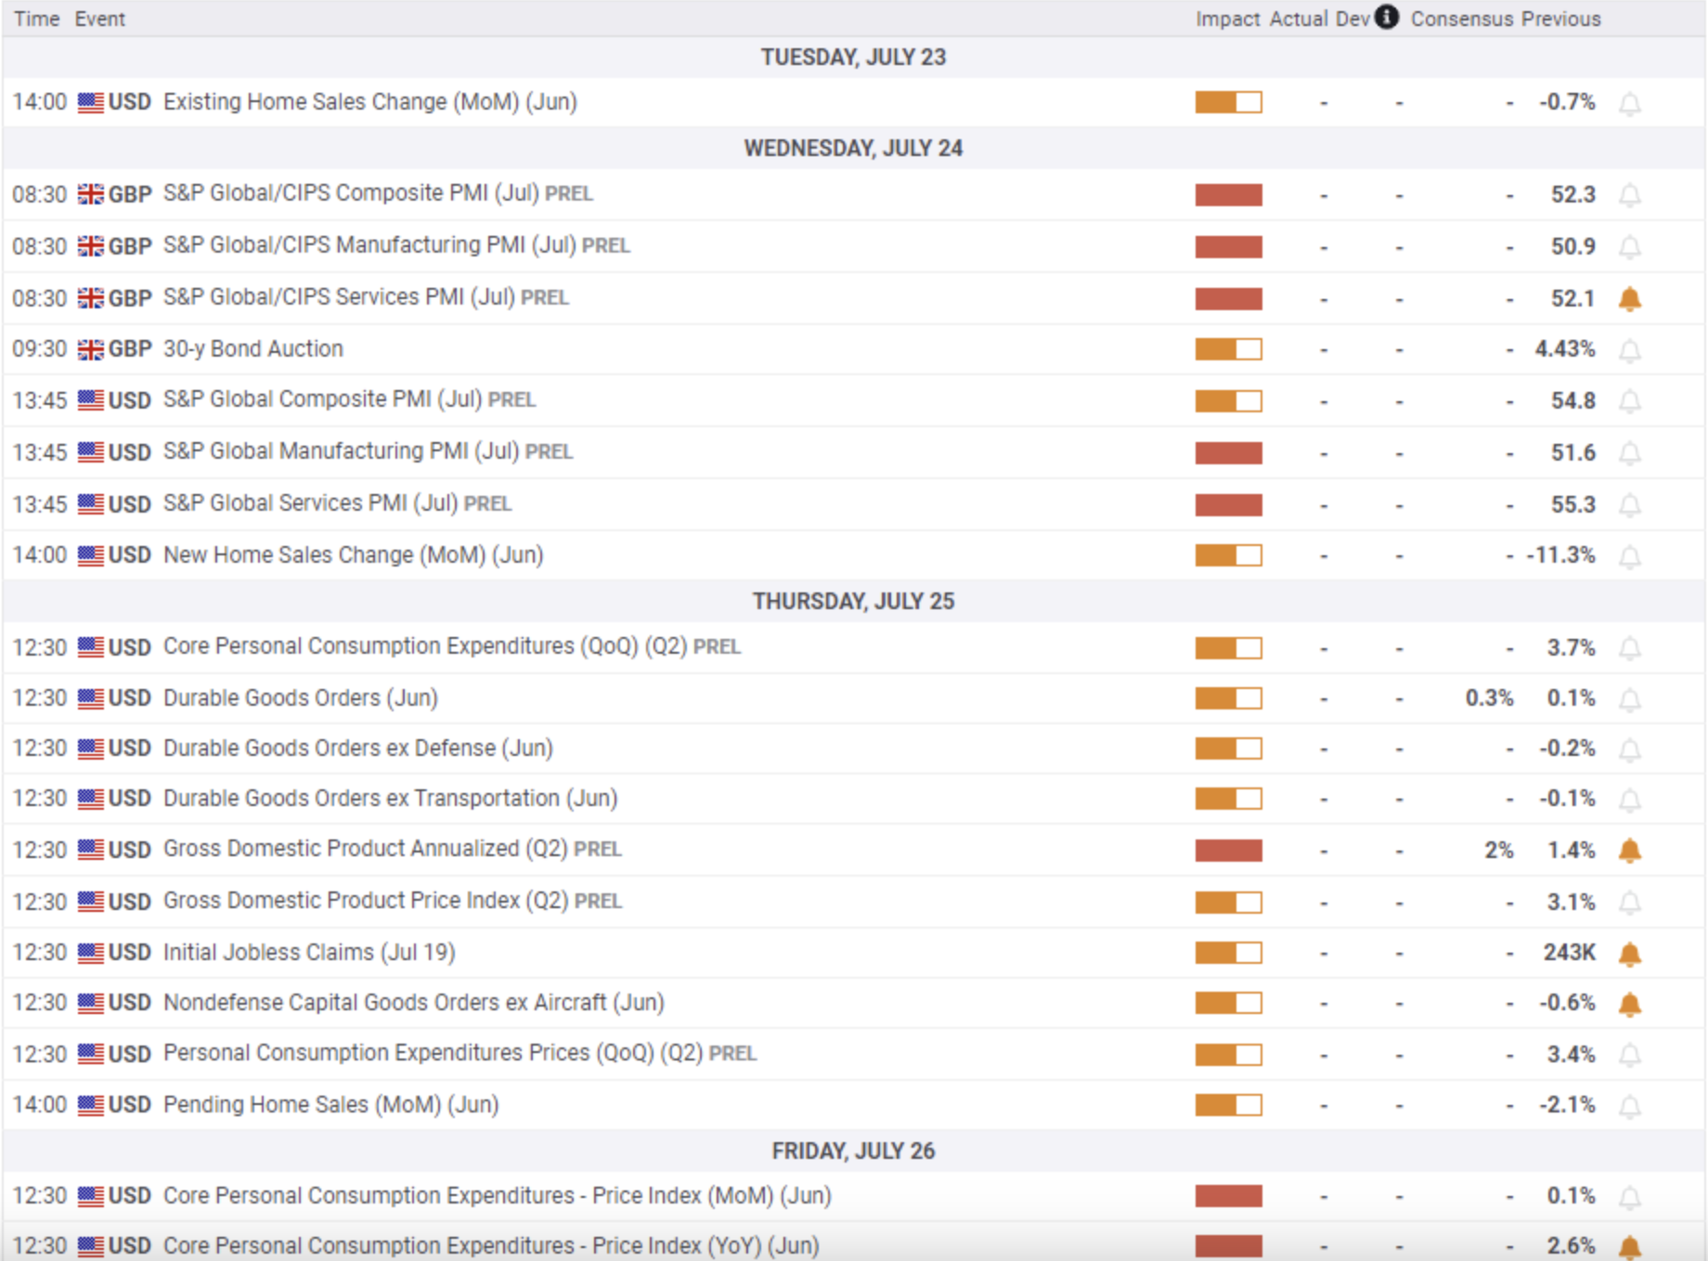Image resolution: width=1708 pixels, height=1261 pixels.
Task: Click UK flag icon on 30-y Bond Auction row
Action: (x=90, y=349)
